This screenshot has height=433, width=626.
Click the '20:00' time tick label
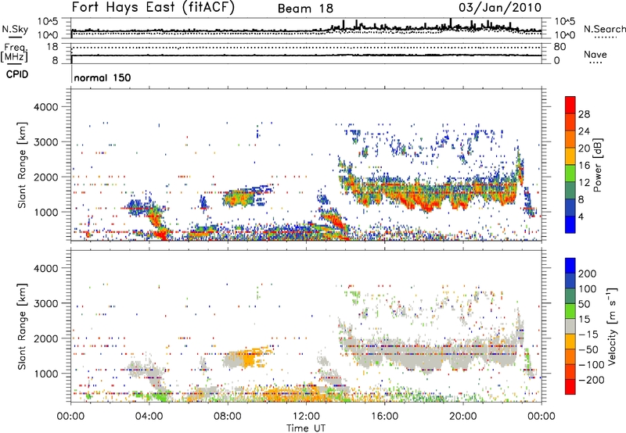point(463,417)
